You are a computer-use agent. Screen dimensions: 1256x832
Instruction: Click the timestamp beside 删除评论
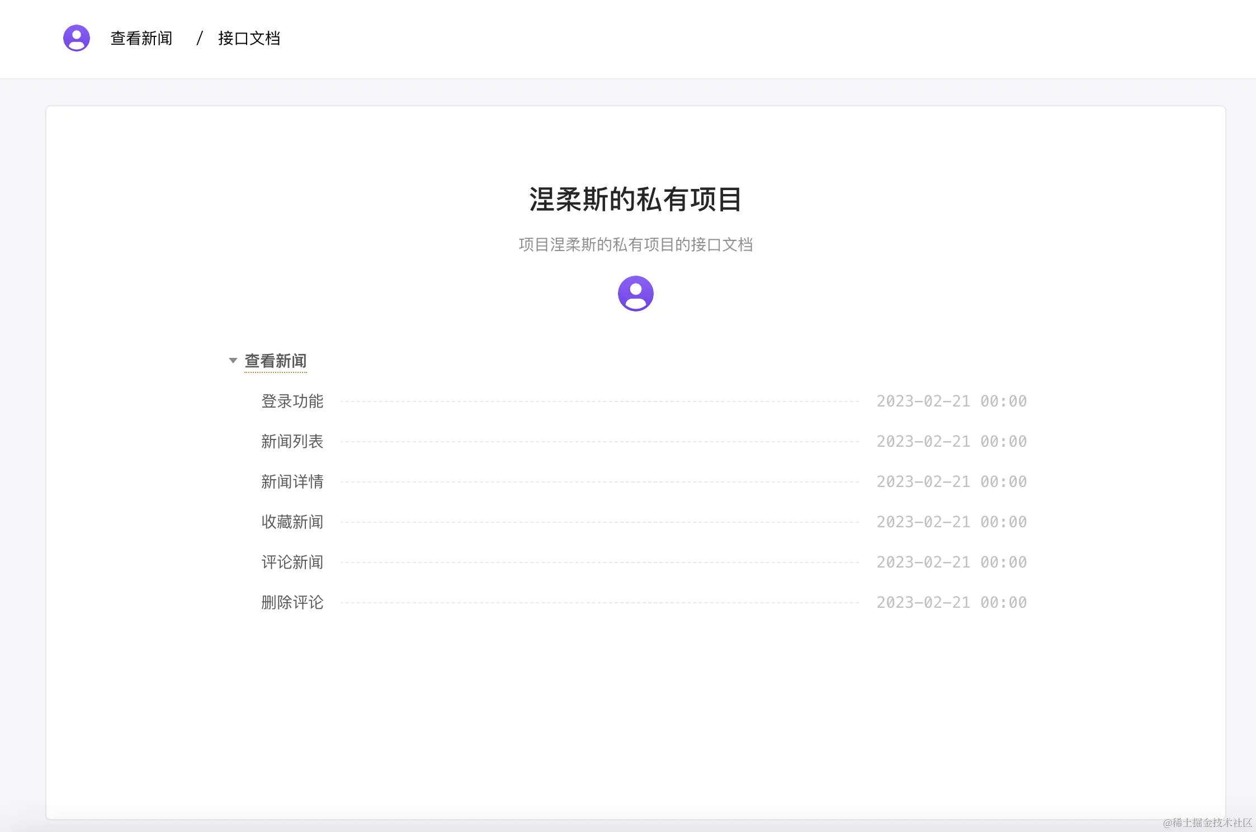pos(951,602)
